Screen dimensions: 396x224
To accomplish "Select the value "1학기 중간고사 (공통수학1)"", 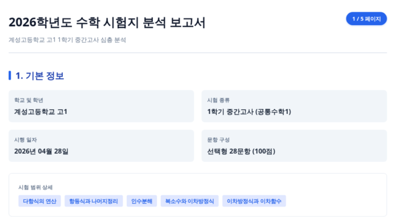I will (249, 111).
